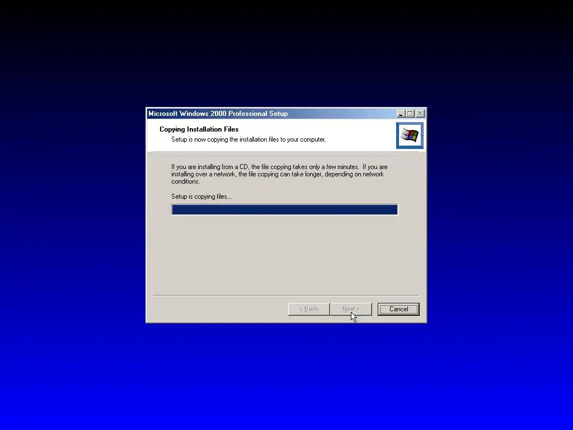The height and width of the screenshot is (430, 573).
Task: Click the Windows flag logo icon
Action: 410,135
